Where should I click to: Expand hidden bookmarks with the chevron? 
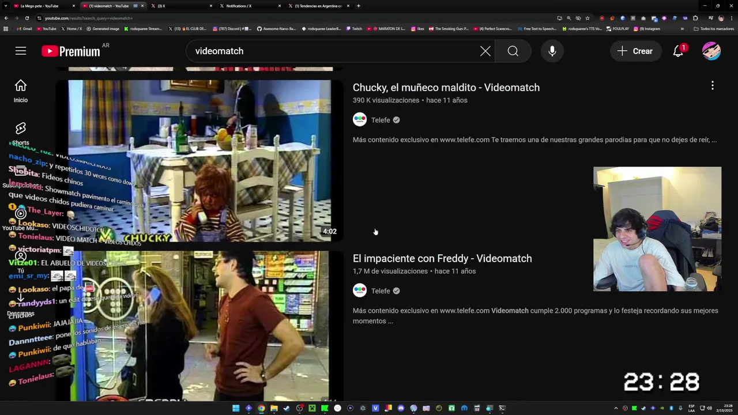pyautogui.click(x=682, y=29)
